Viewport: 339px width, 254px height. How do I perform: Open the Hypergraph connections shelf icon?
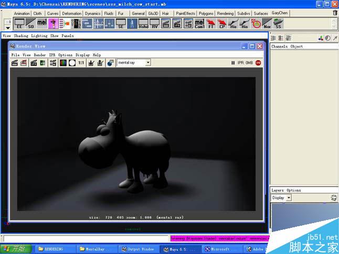[x=65, y=24]
